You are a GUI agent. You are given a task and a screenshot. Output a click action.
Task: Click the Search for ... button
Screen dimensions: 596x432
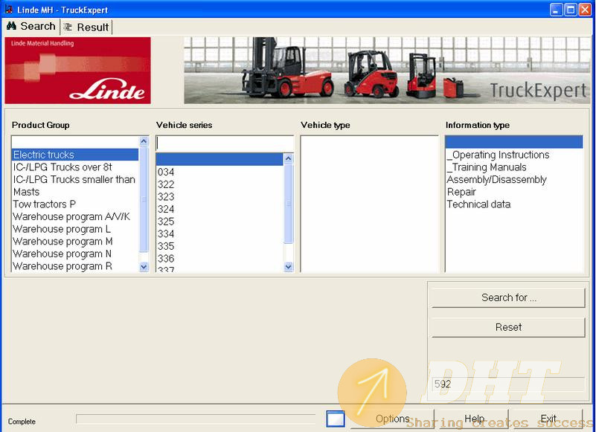(x=508, y=297)
